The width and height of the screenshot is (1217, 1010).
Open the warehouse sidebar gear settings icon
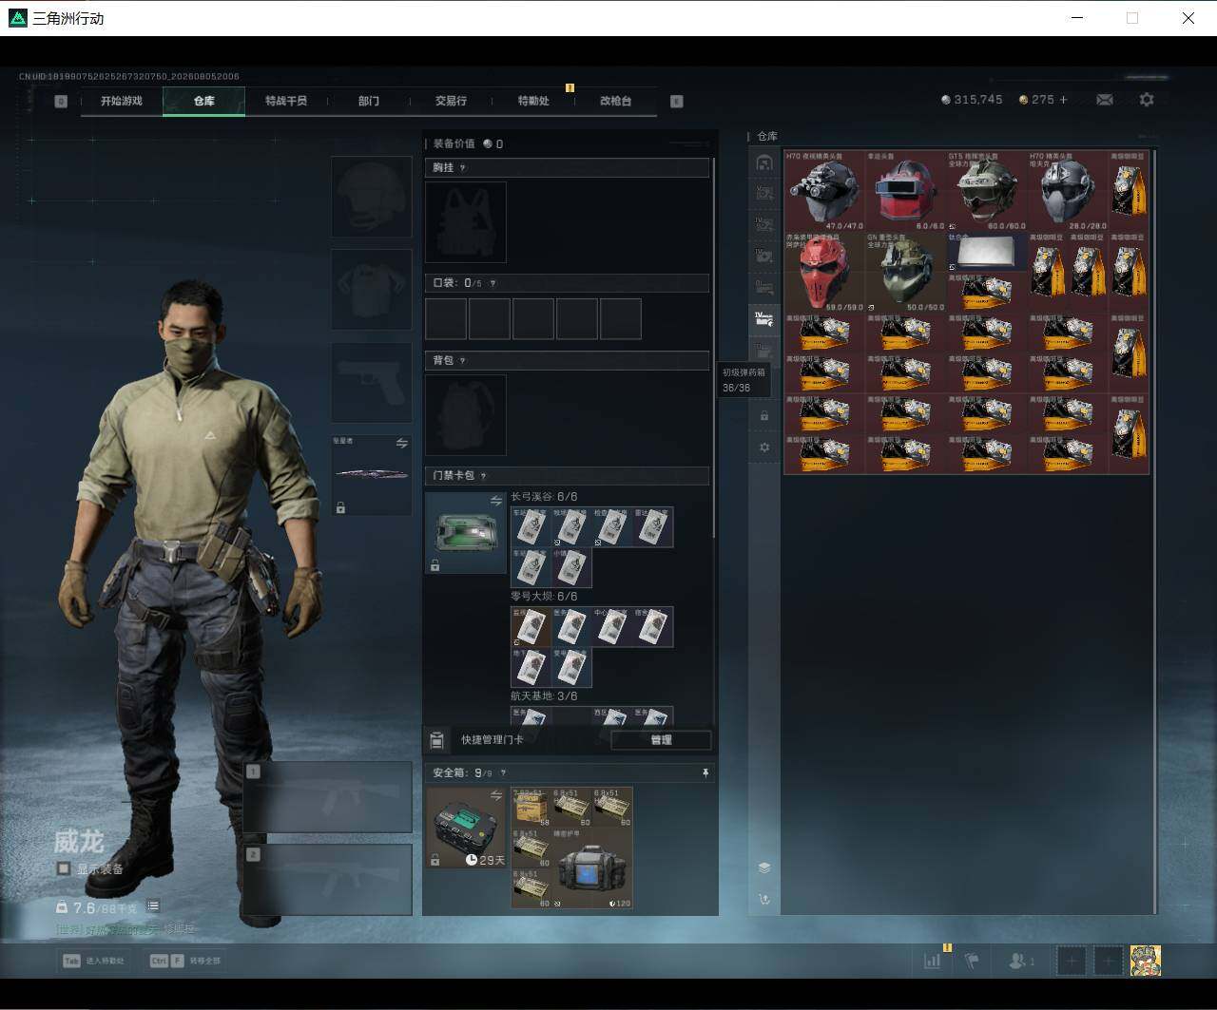point(764,447)
